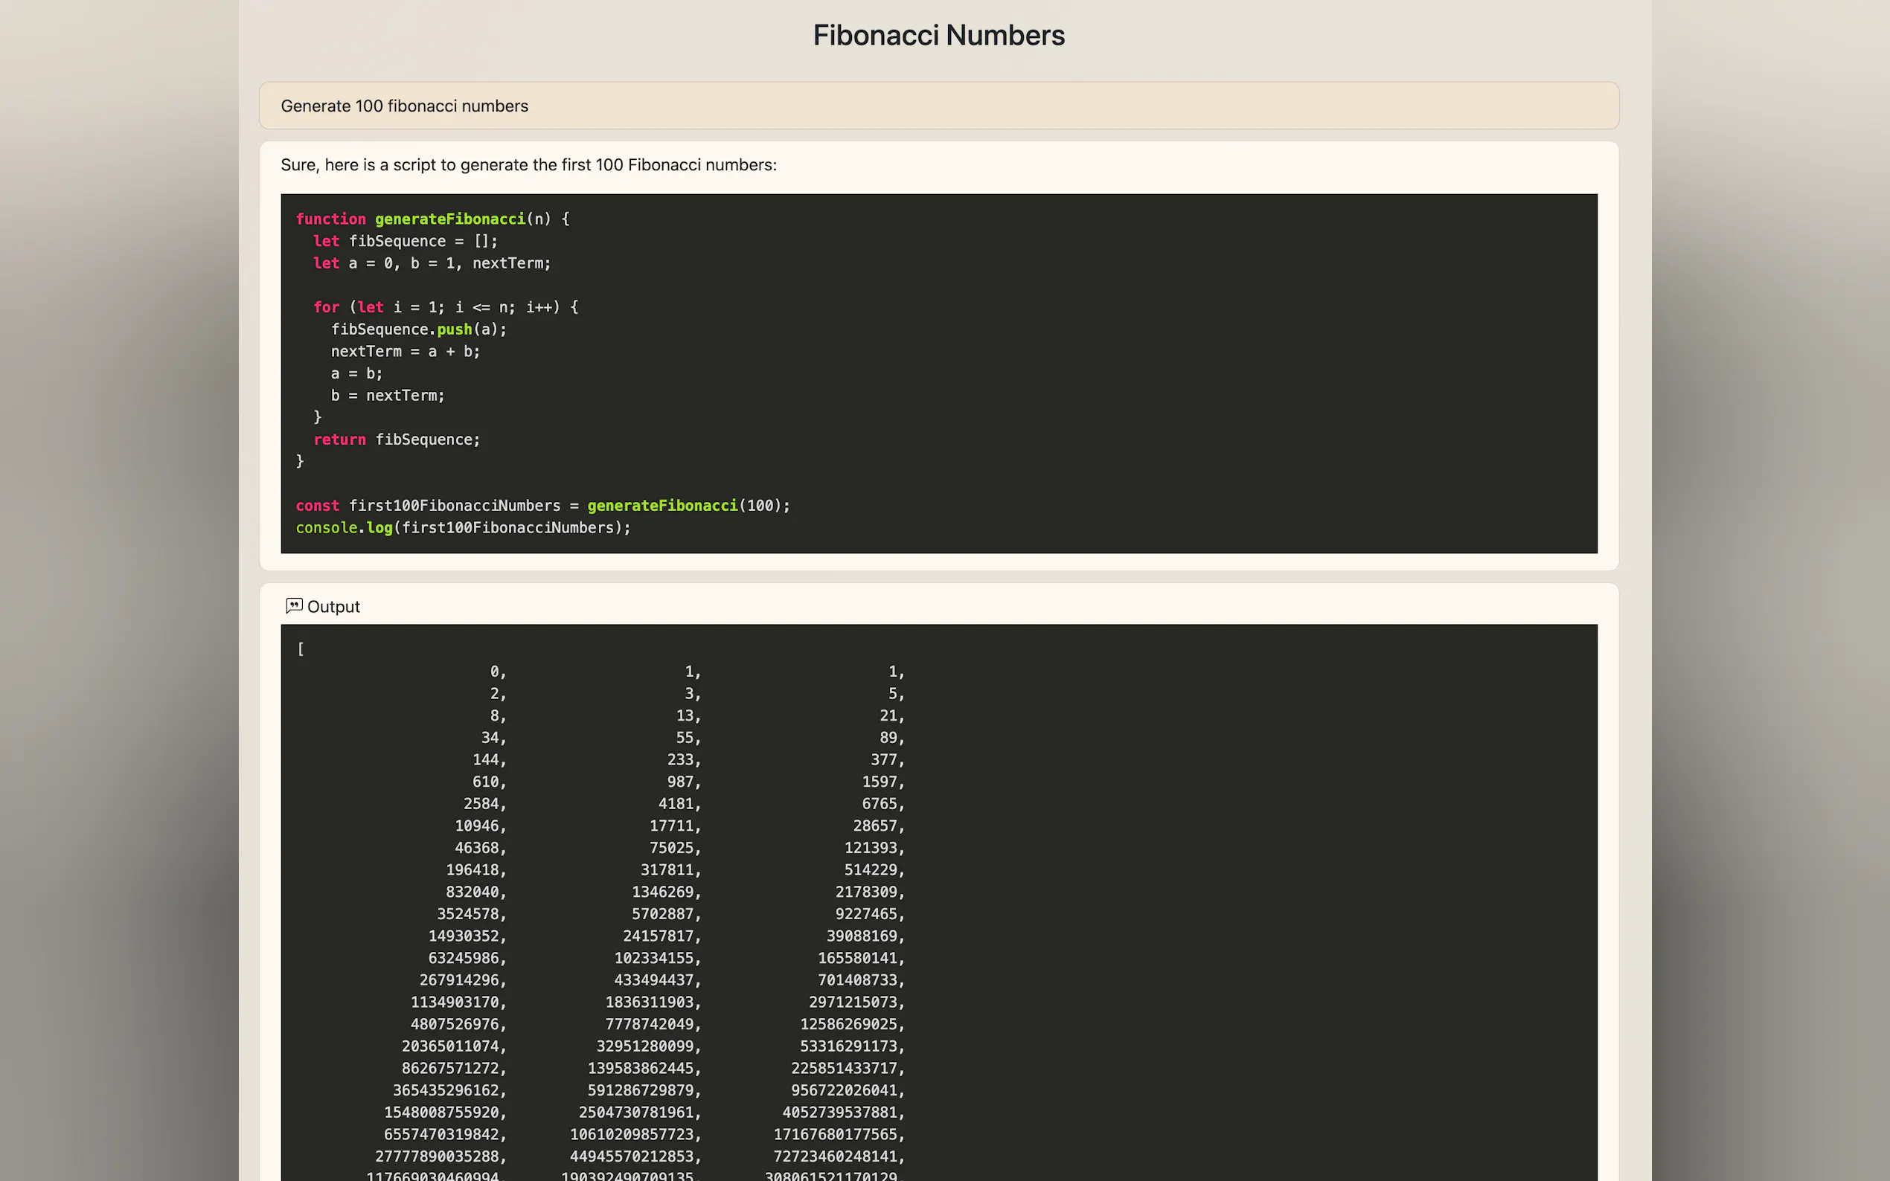Click the number 6765 in the output
Image resolution: width=1890 pixels, height=1181 pixels.
click(x=879, y=804)
